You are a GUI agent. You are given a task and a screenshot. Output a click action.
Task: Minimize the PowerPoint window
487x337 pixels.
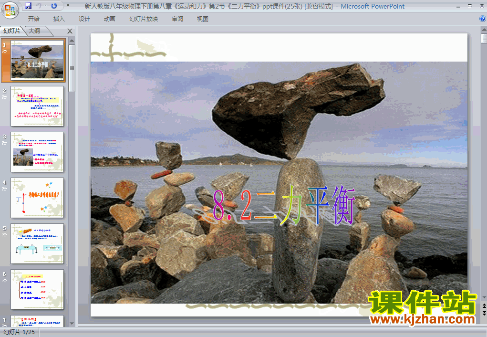point(458,6)
